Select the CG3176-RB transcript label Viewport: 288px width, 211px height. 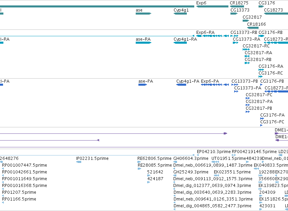(x=270, y=33)
